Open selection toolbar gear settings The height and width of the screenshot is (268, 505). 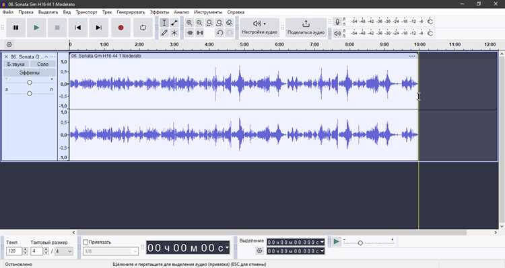pos(260,251)
